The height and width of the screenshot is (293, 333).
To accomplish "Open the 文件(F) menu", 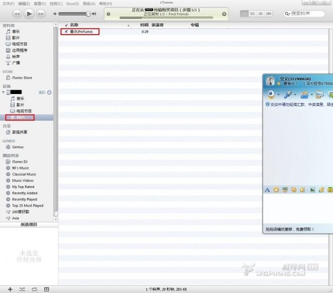I will pyautogui.click(x=8, y=4).
